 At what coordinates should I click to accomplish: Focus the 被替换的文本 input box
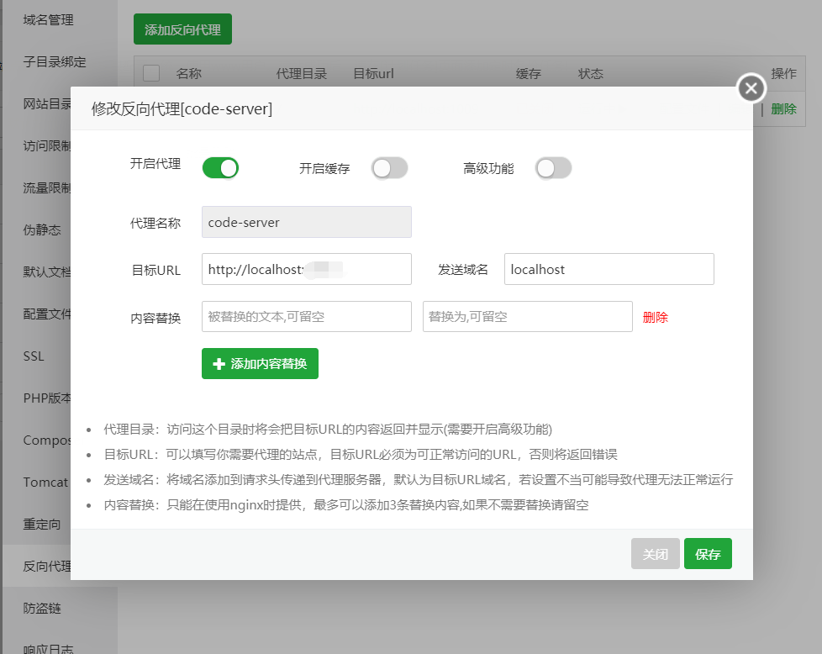[306, 317]
